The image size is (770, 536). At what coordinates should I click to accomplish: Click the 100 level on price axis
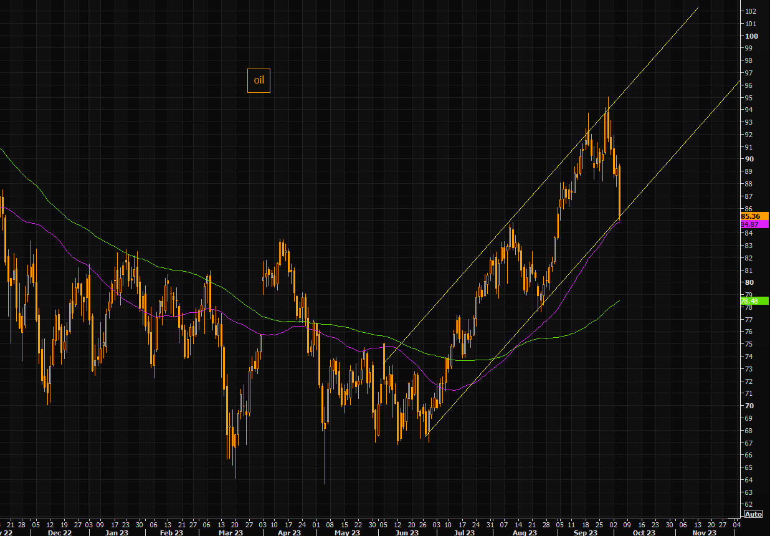click(751, 36)
